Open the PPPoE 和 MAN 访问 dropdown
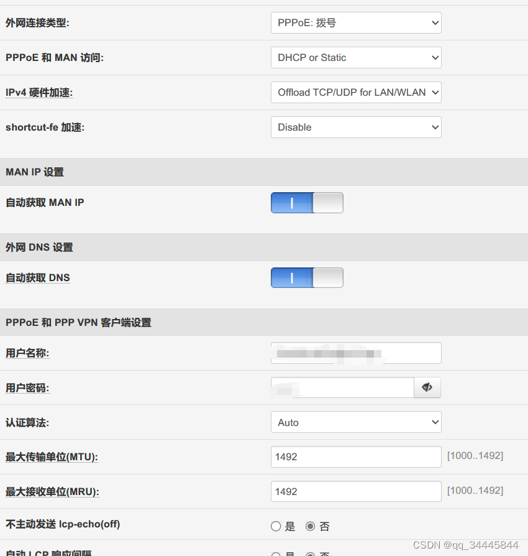The height and width of the screenshot is (556, 528). pyautogui.click(x=356, y=57)
